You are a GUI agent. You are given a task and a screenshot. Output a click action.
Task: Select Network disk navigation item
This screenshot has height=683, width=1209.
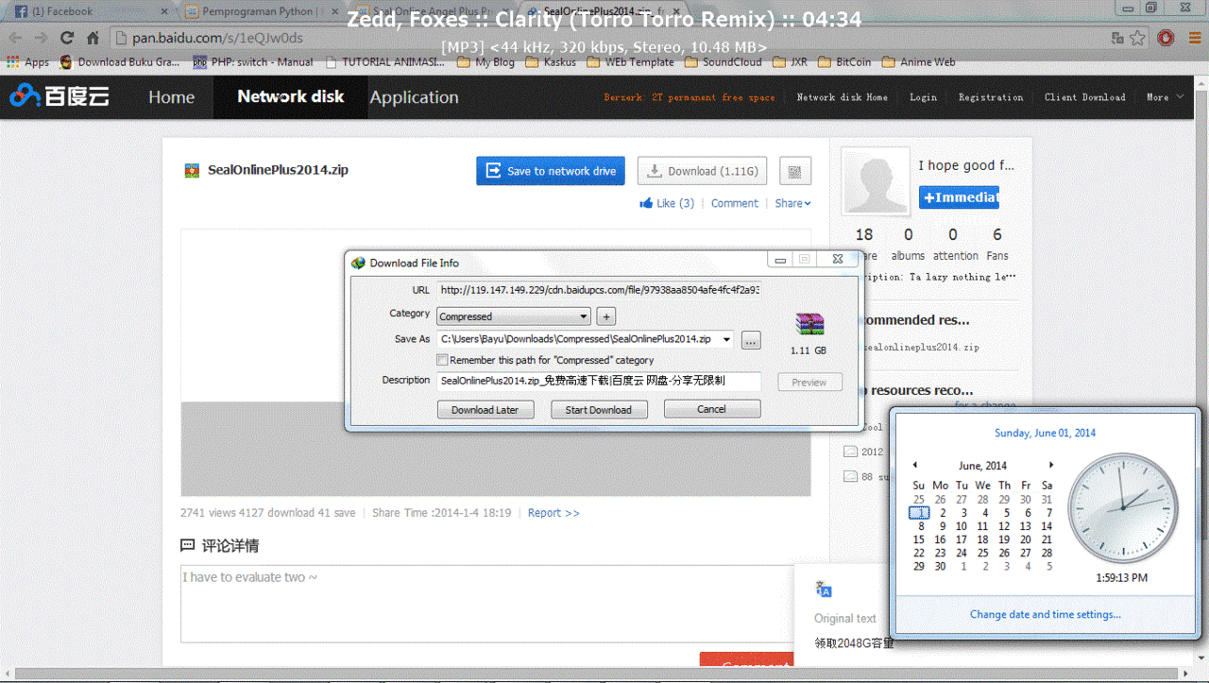click(x=291, y=97)
